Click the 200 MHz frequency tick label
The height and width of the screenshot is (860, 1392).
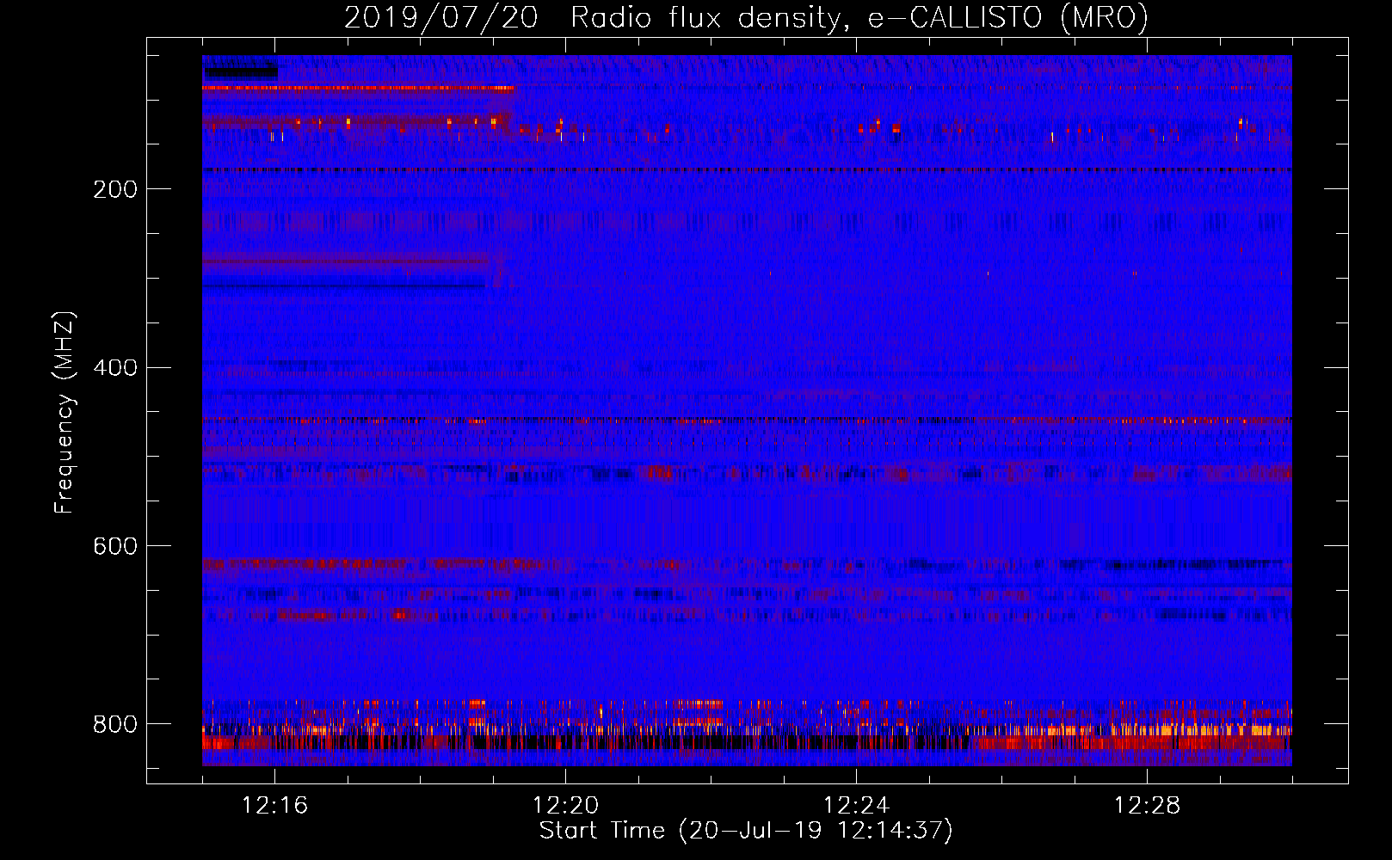coord(115,189)
